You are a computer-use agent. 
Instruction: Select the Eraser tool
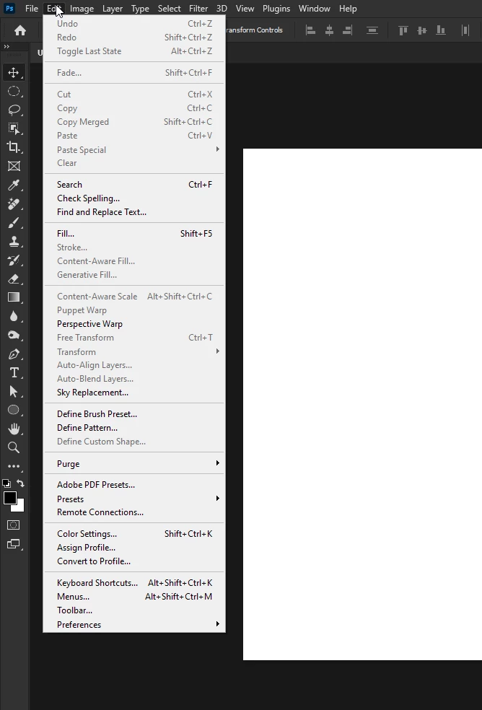click(14, 279)
